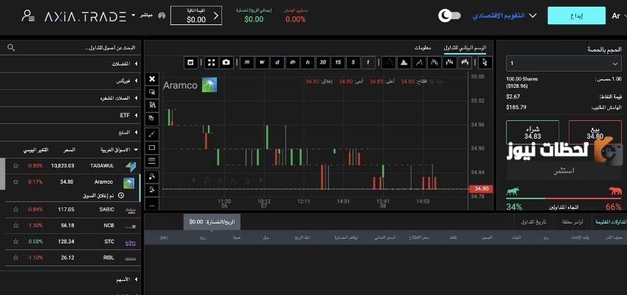Select the trend line drawing tool

[152, 135]
